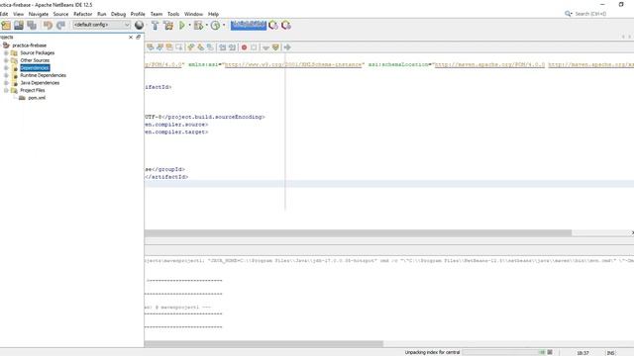634x356 pixels.
Task: Click the XMLSchema-instance URL link
Action: pyautogui.click(x=293, y=64)
